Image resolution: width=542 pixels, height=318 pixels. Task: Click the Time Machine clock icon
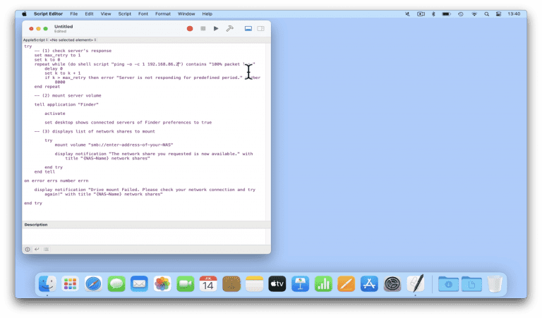coord(461,14)
